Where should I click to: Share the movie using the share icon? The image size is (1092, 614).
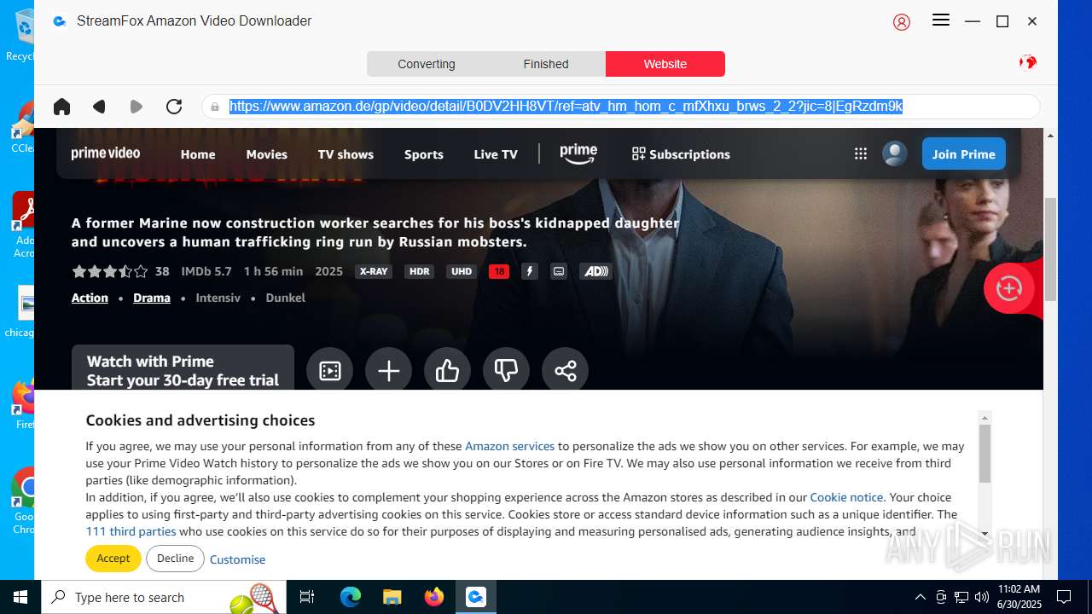click(x=566, y=371)
